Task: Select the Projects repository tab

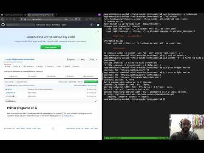Action: 49,66
